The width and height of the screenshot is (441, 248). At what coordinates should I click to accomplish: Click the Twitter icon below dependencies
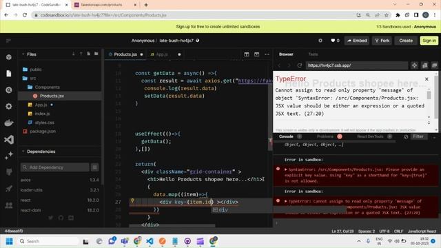50,218
